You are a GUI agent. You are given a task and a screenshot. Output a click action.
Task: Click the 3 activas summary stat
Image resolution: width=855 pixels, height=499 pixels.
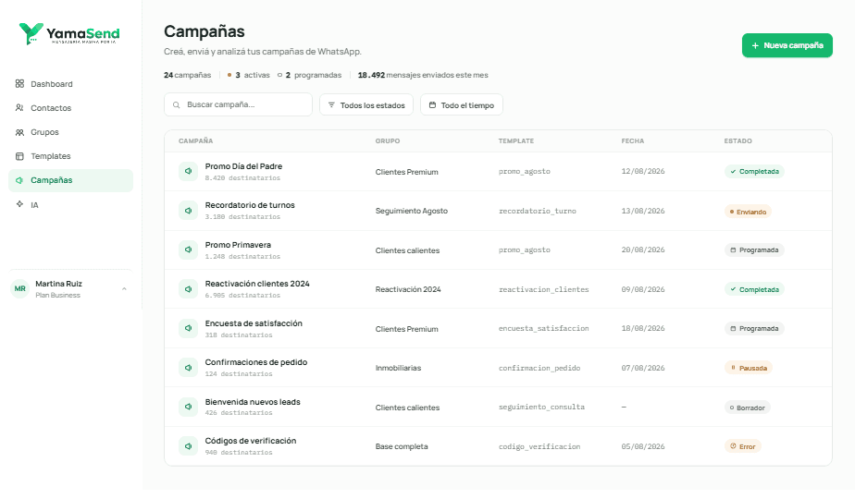click(249, 75)
